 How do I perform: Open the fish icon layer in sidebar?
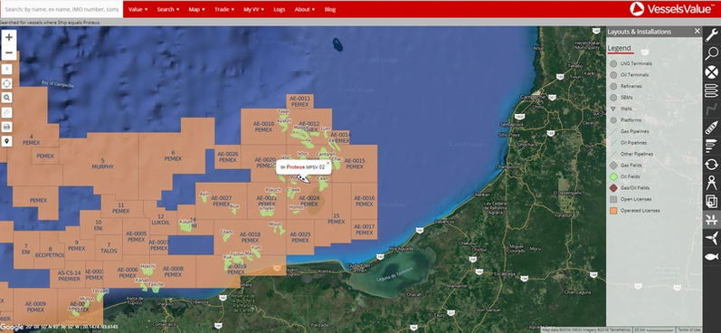711,256
